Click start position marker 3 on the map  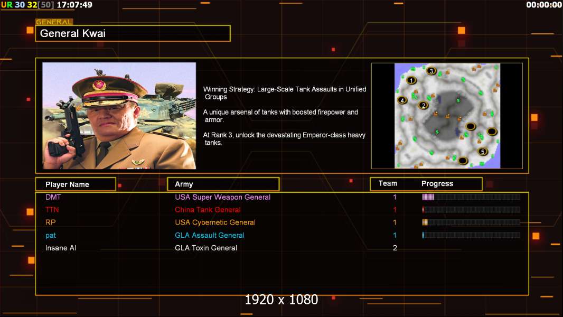[431, 71]
